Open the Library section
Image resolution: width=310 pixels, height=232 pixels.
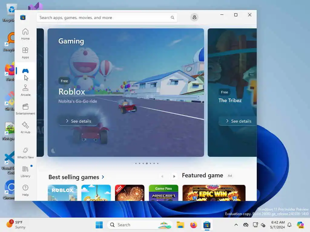[25, 172]
